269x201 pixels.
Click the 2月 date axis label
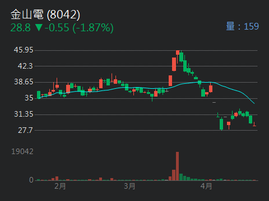pos(60,186)
